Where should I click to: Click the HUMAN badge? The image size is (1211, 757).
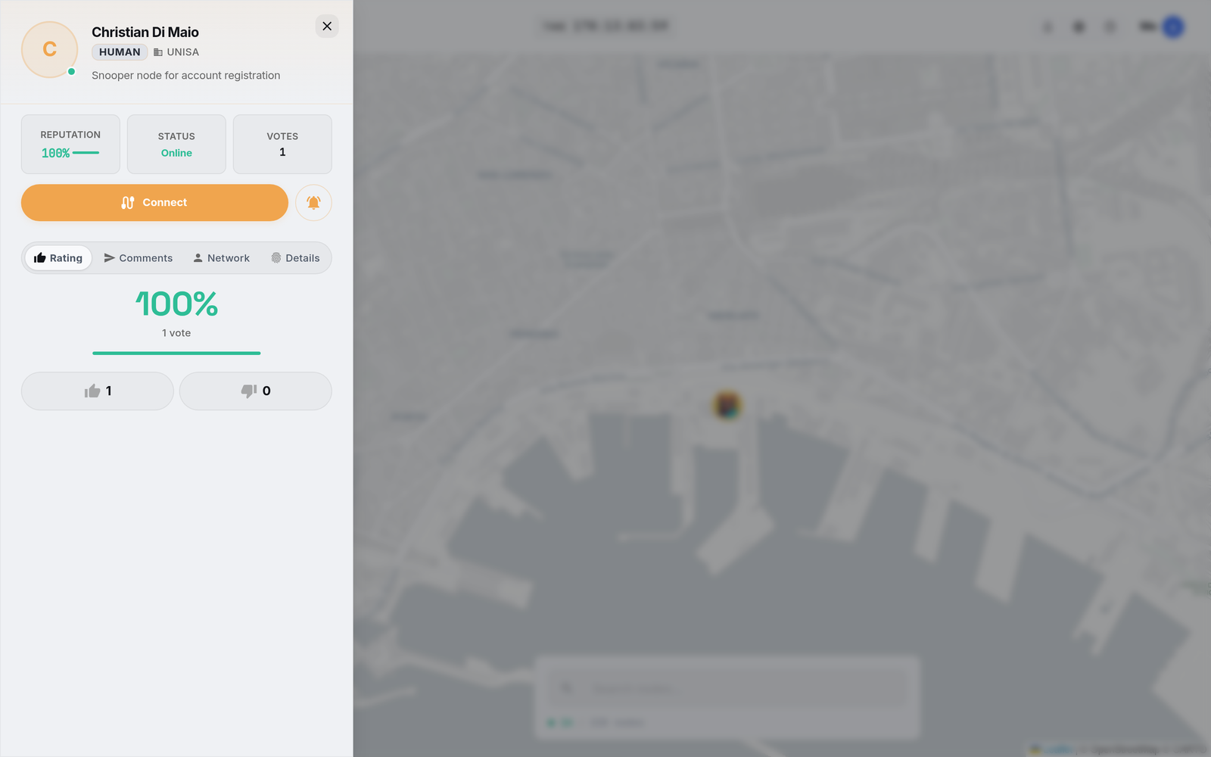coord(120,52)
